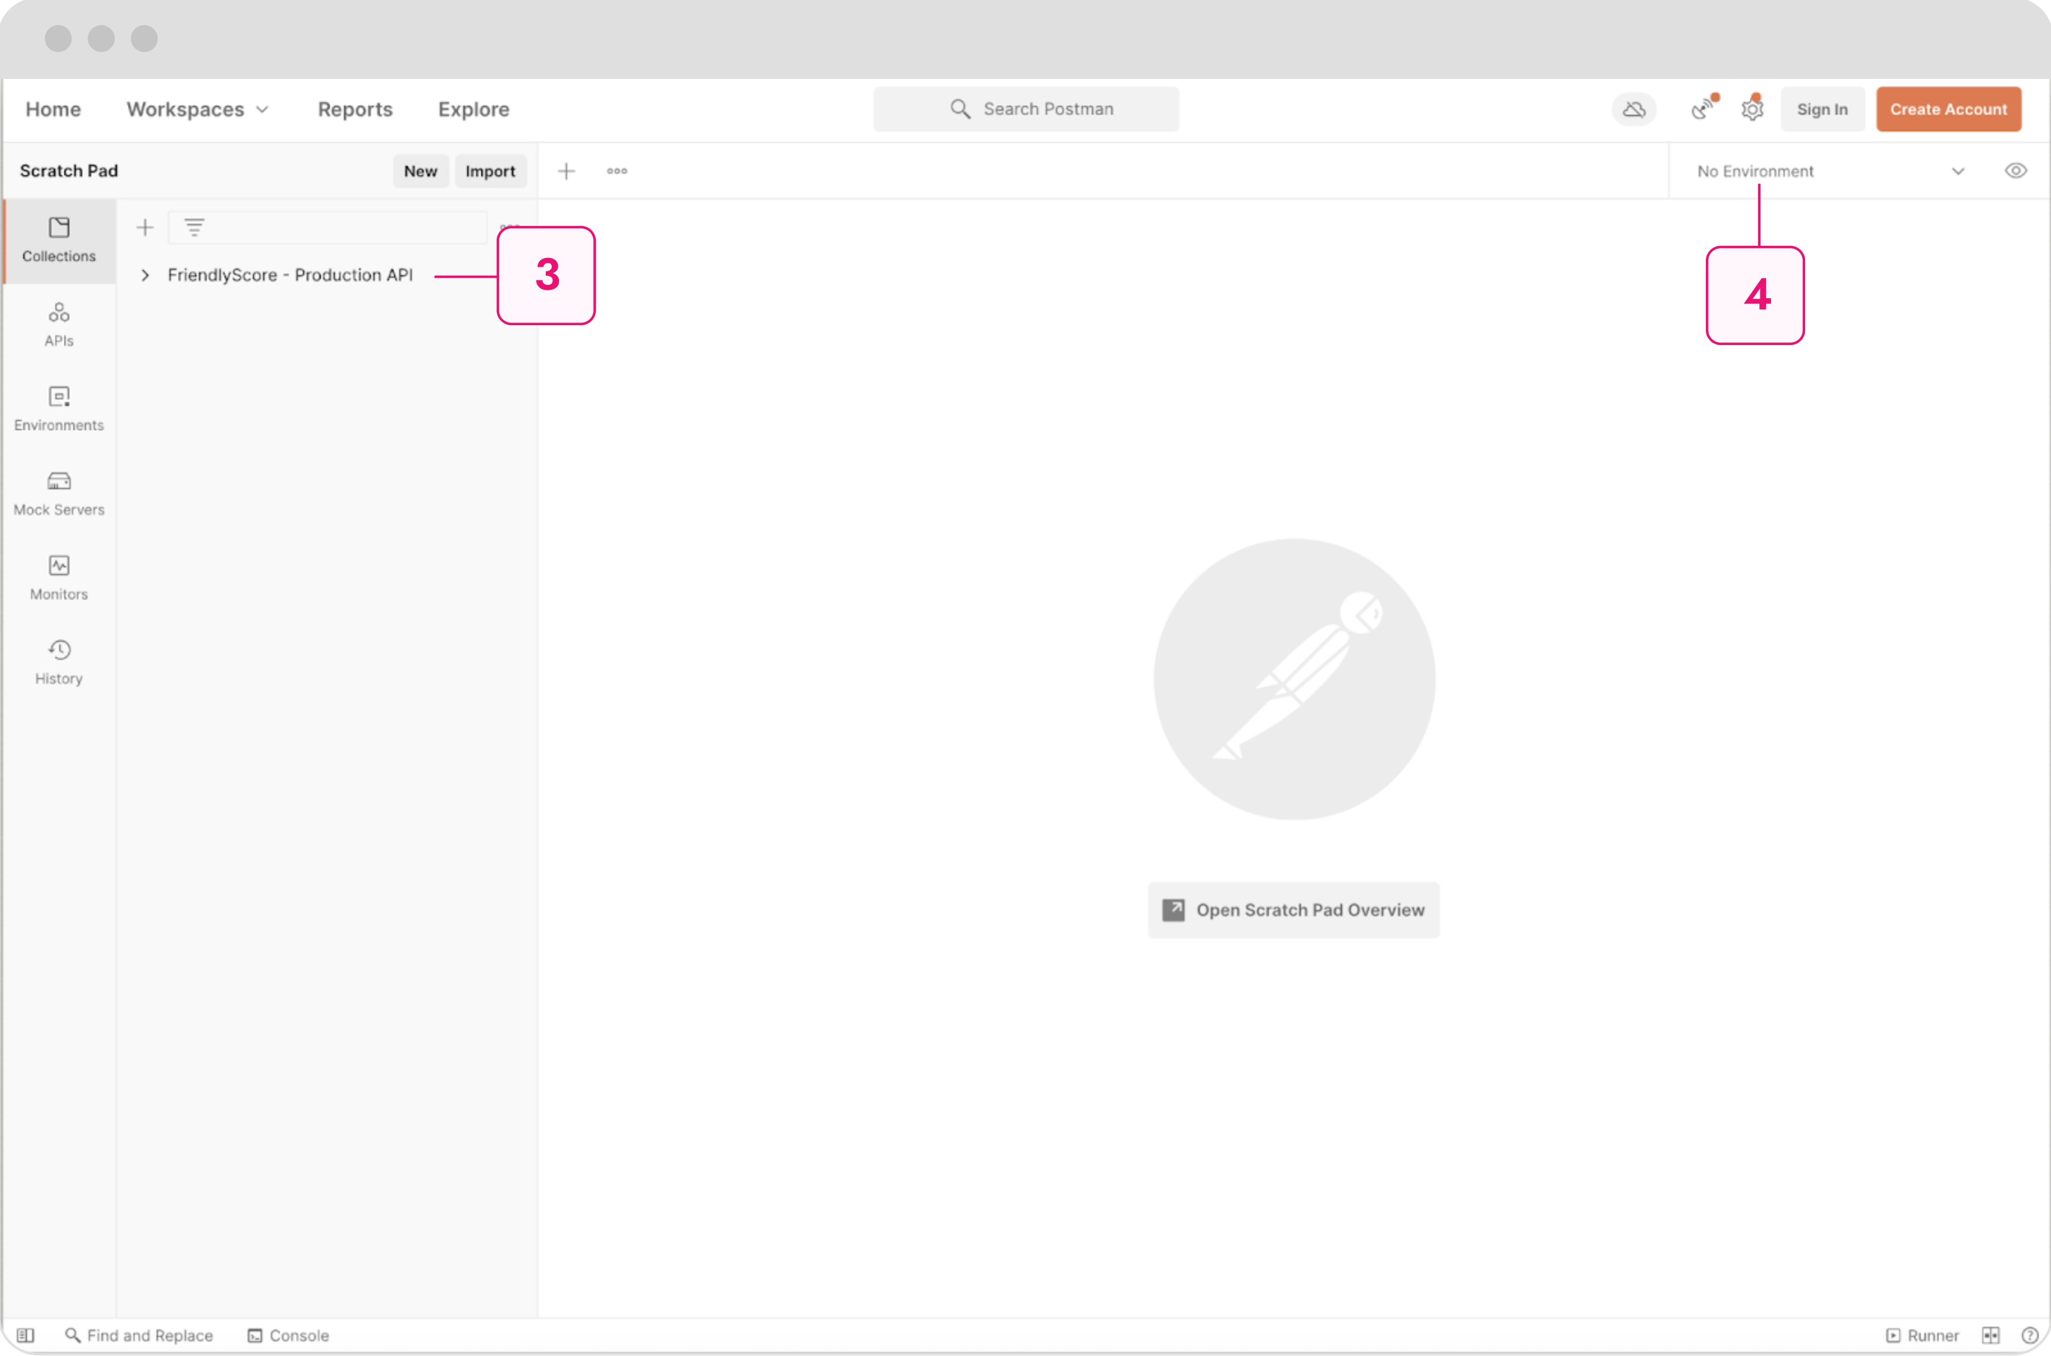This screenshot has height=1356, width=2051.
Task: Open the settings gear icon
Action: (1752, 109)
